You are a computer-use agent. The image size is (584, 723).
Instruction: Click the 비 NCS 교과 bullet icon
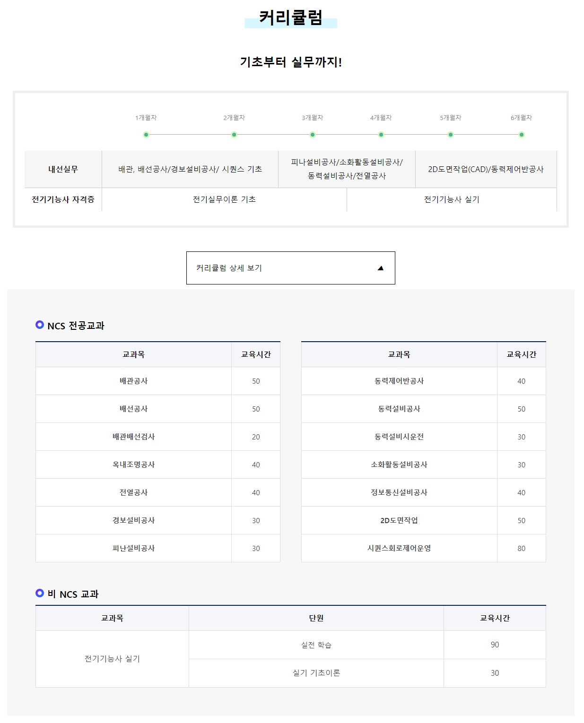point(40,593)
